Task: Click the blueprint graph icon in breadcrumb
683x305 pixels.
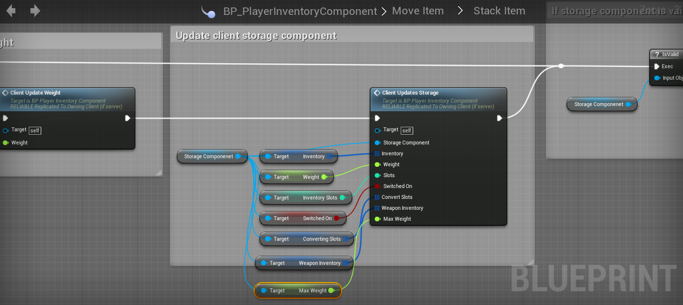Action: click(x=208, y=12)
